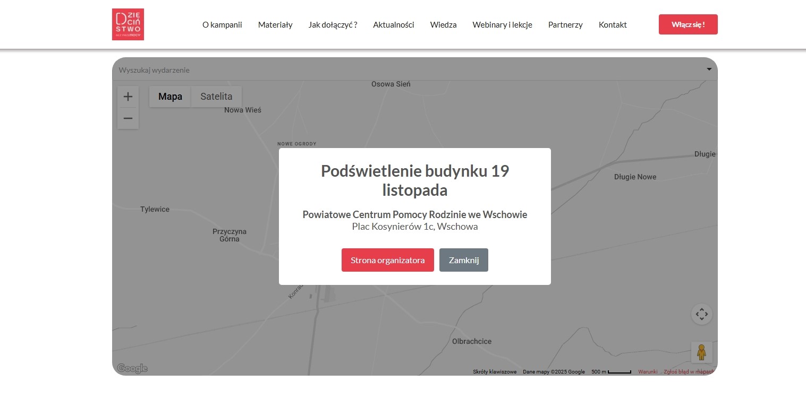Click the Dzieciństwo bez przemocy logo
This screenshot has height=399, width=806.
(x=128, y=24)
